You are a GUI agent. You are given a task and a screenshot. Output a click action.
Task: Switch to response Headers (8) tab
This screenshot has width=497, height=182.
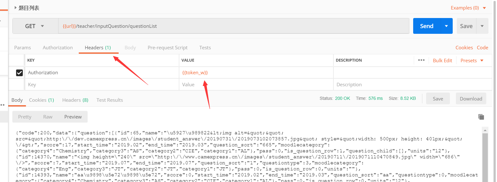[75, 100]
